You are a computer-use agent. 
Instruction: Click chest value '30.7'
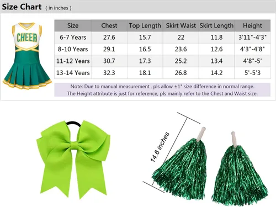click(109, 61)
